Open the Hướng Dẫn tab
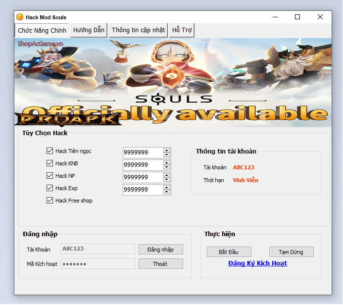 pyautogui.click(x=89, y=30)
